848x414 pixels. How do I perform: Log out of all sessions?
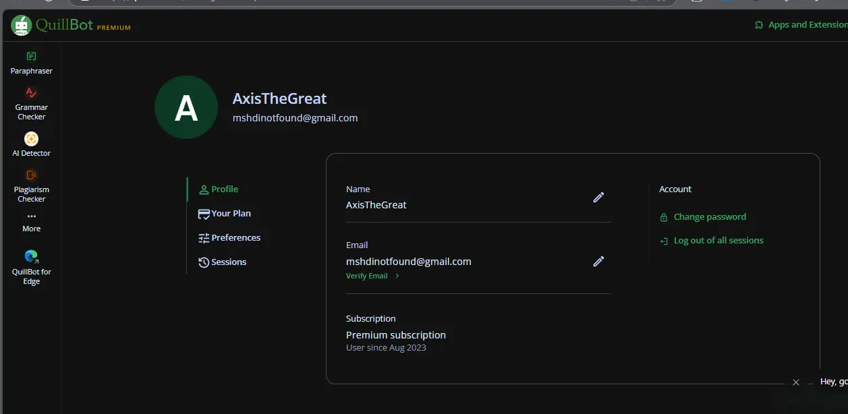coord(718,241)
